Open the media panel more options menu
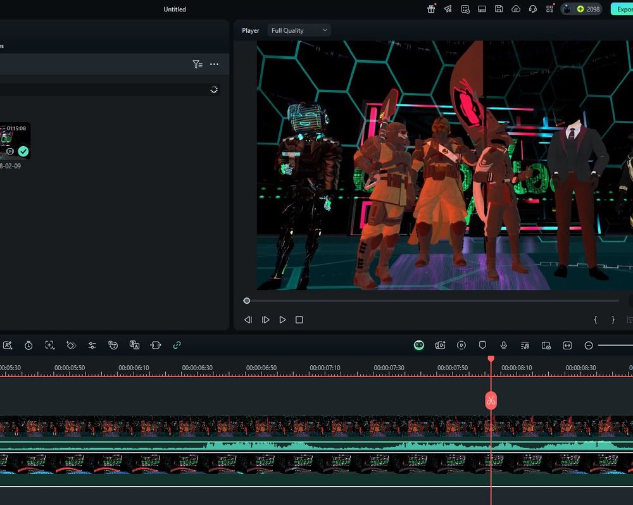The width and height of the screenshot is (633, 505). click(215, 64)
